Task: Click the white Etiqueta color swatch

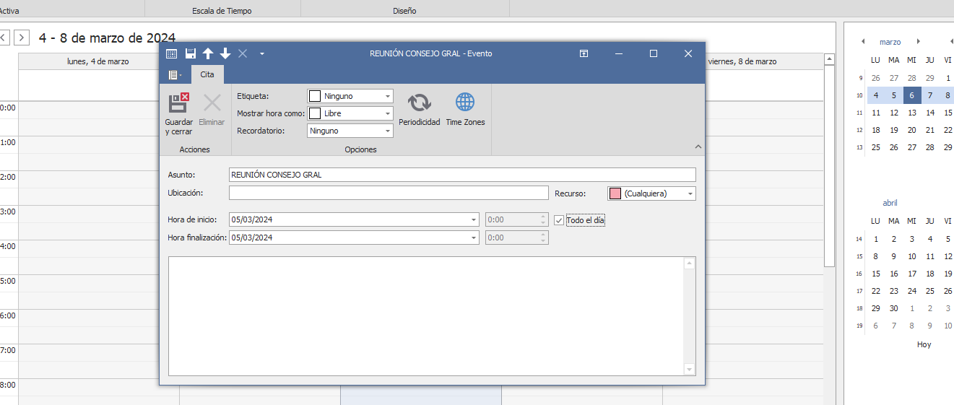Action: coord(315,96)
